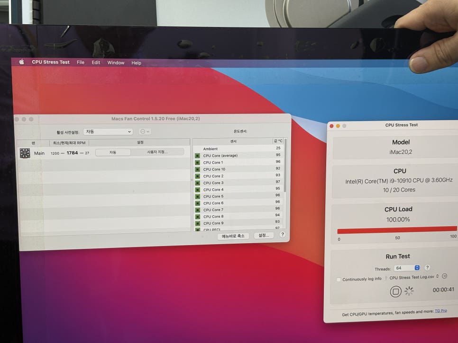
Task: Click the CPU Core 2 sensor icon
Action: click(x=197, y=176)
